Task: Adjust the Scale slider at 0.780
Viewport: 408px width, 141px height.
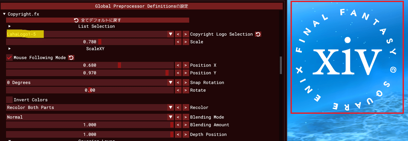Action: click(90, 42)
